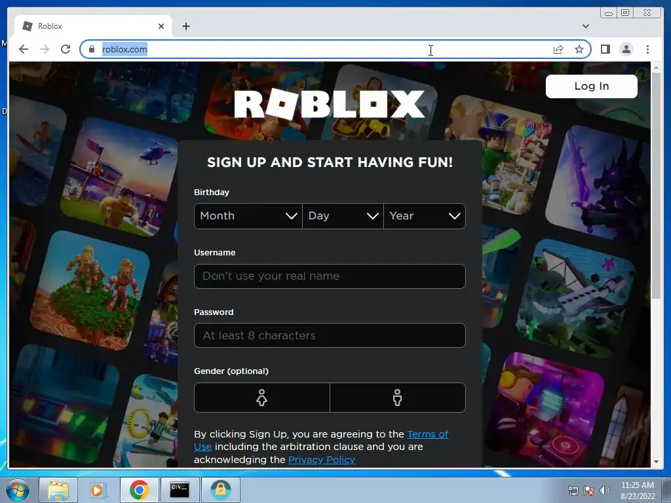Click the Roblox logo

(x=330, y=104)
